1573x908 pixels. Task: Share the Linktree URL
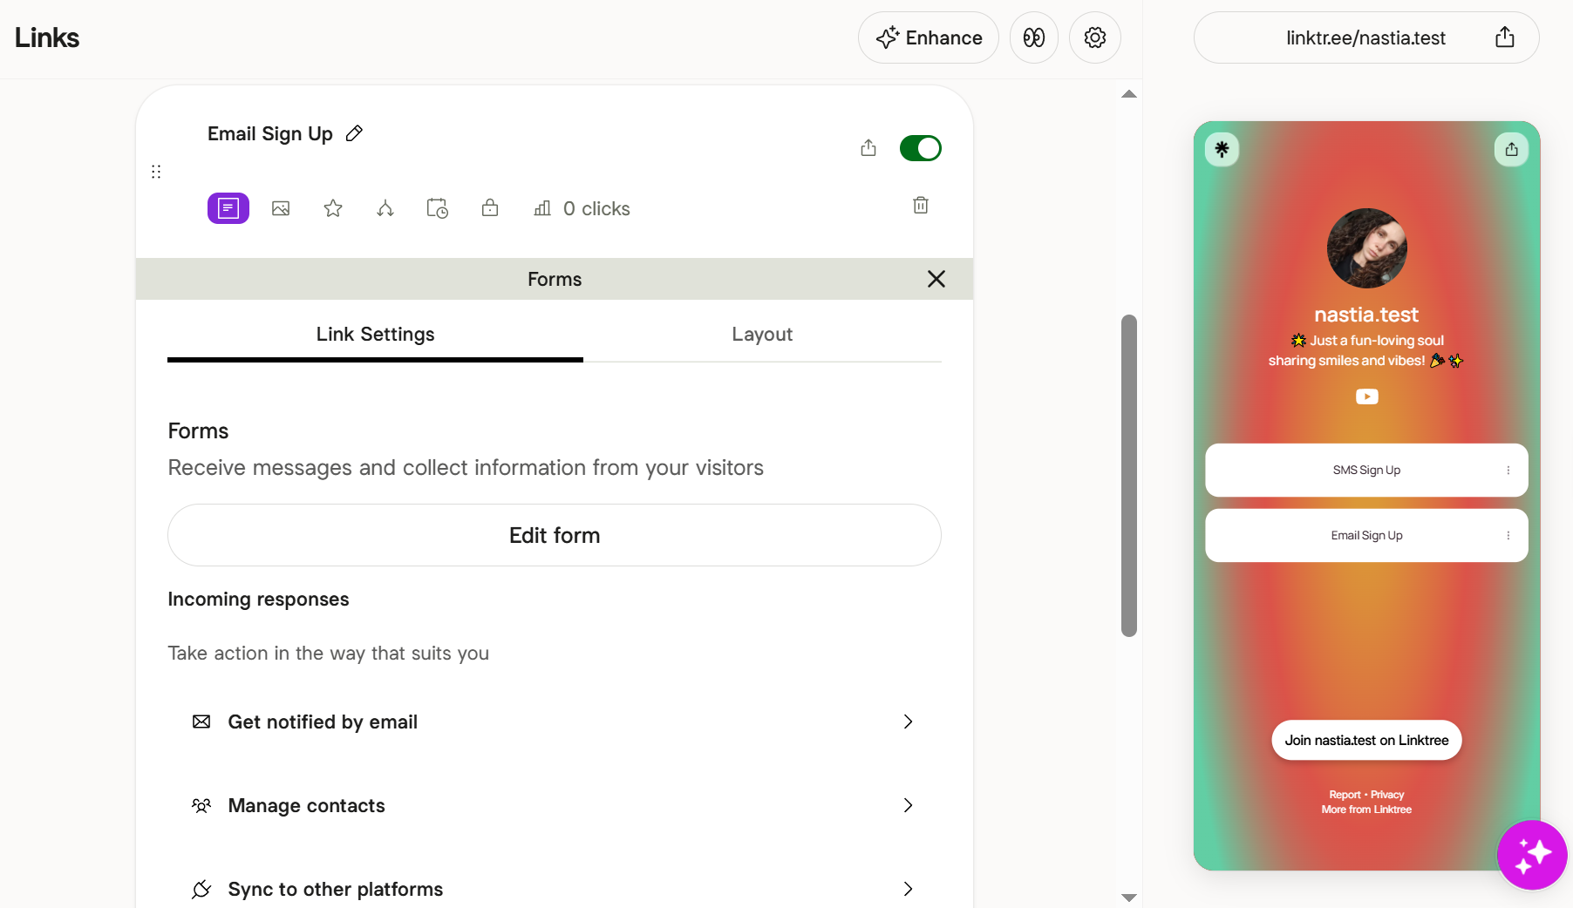(1505, 37)
